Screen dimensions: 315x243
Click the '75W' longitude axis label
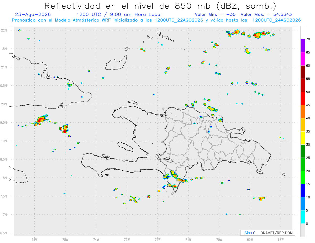click(x=65, y=240)
